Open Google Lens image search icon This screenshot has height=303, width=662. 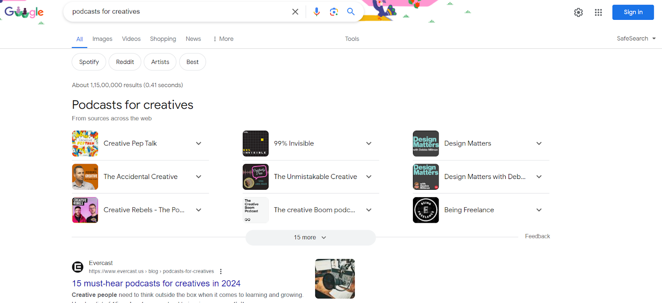334,12
